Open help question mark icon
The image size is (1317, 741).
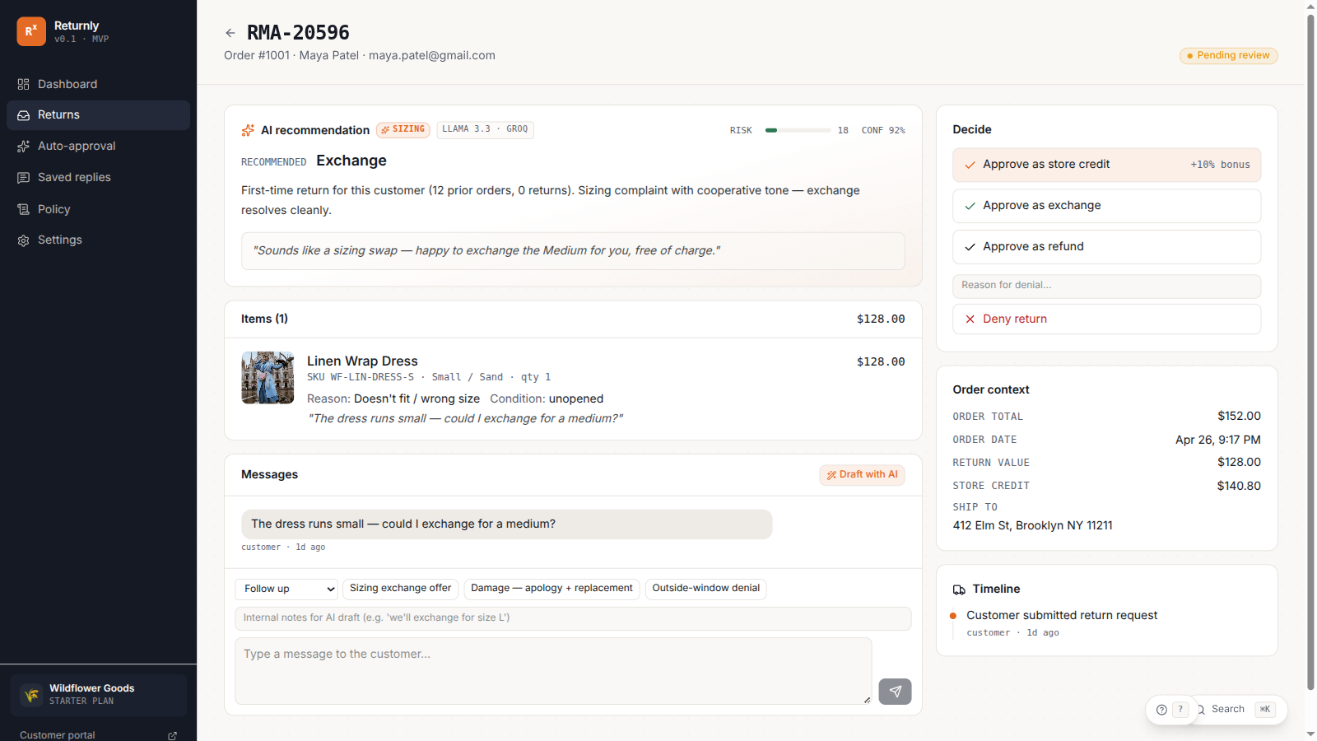(1161, 710)
